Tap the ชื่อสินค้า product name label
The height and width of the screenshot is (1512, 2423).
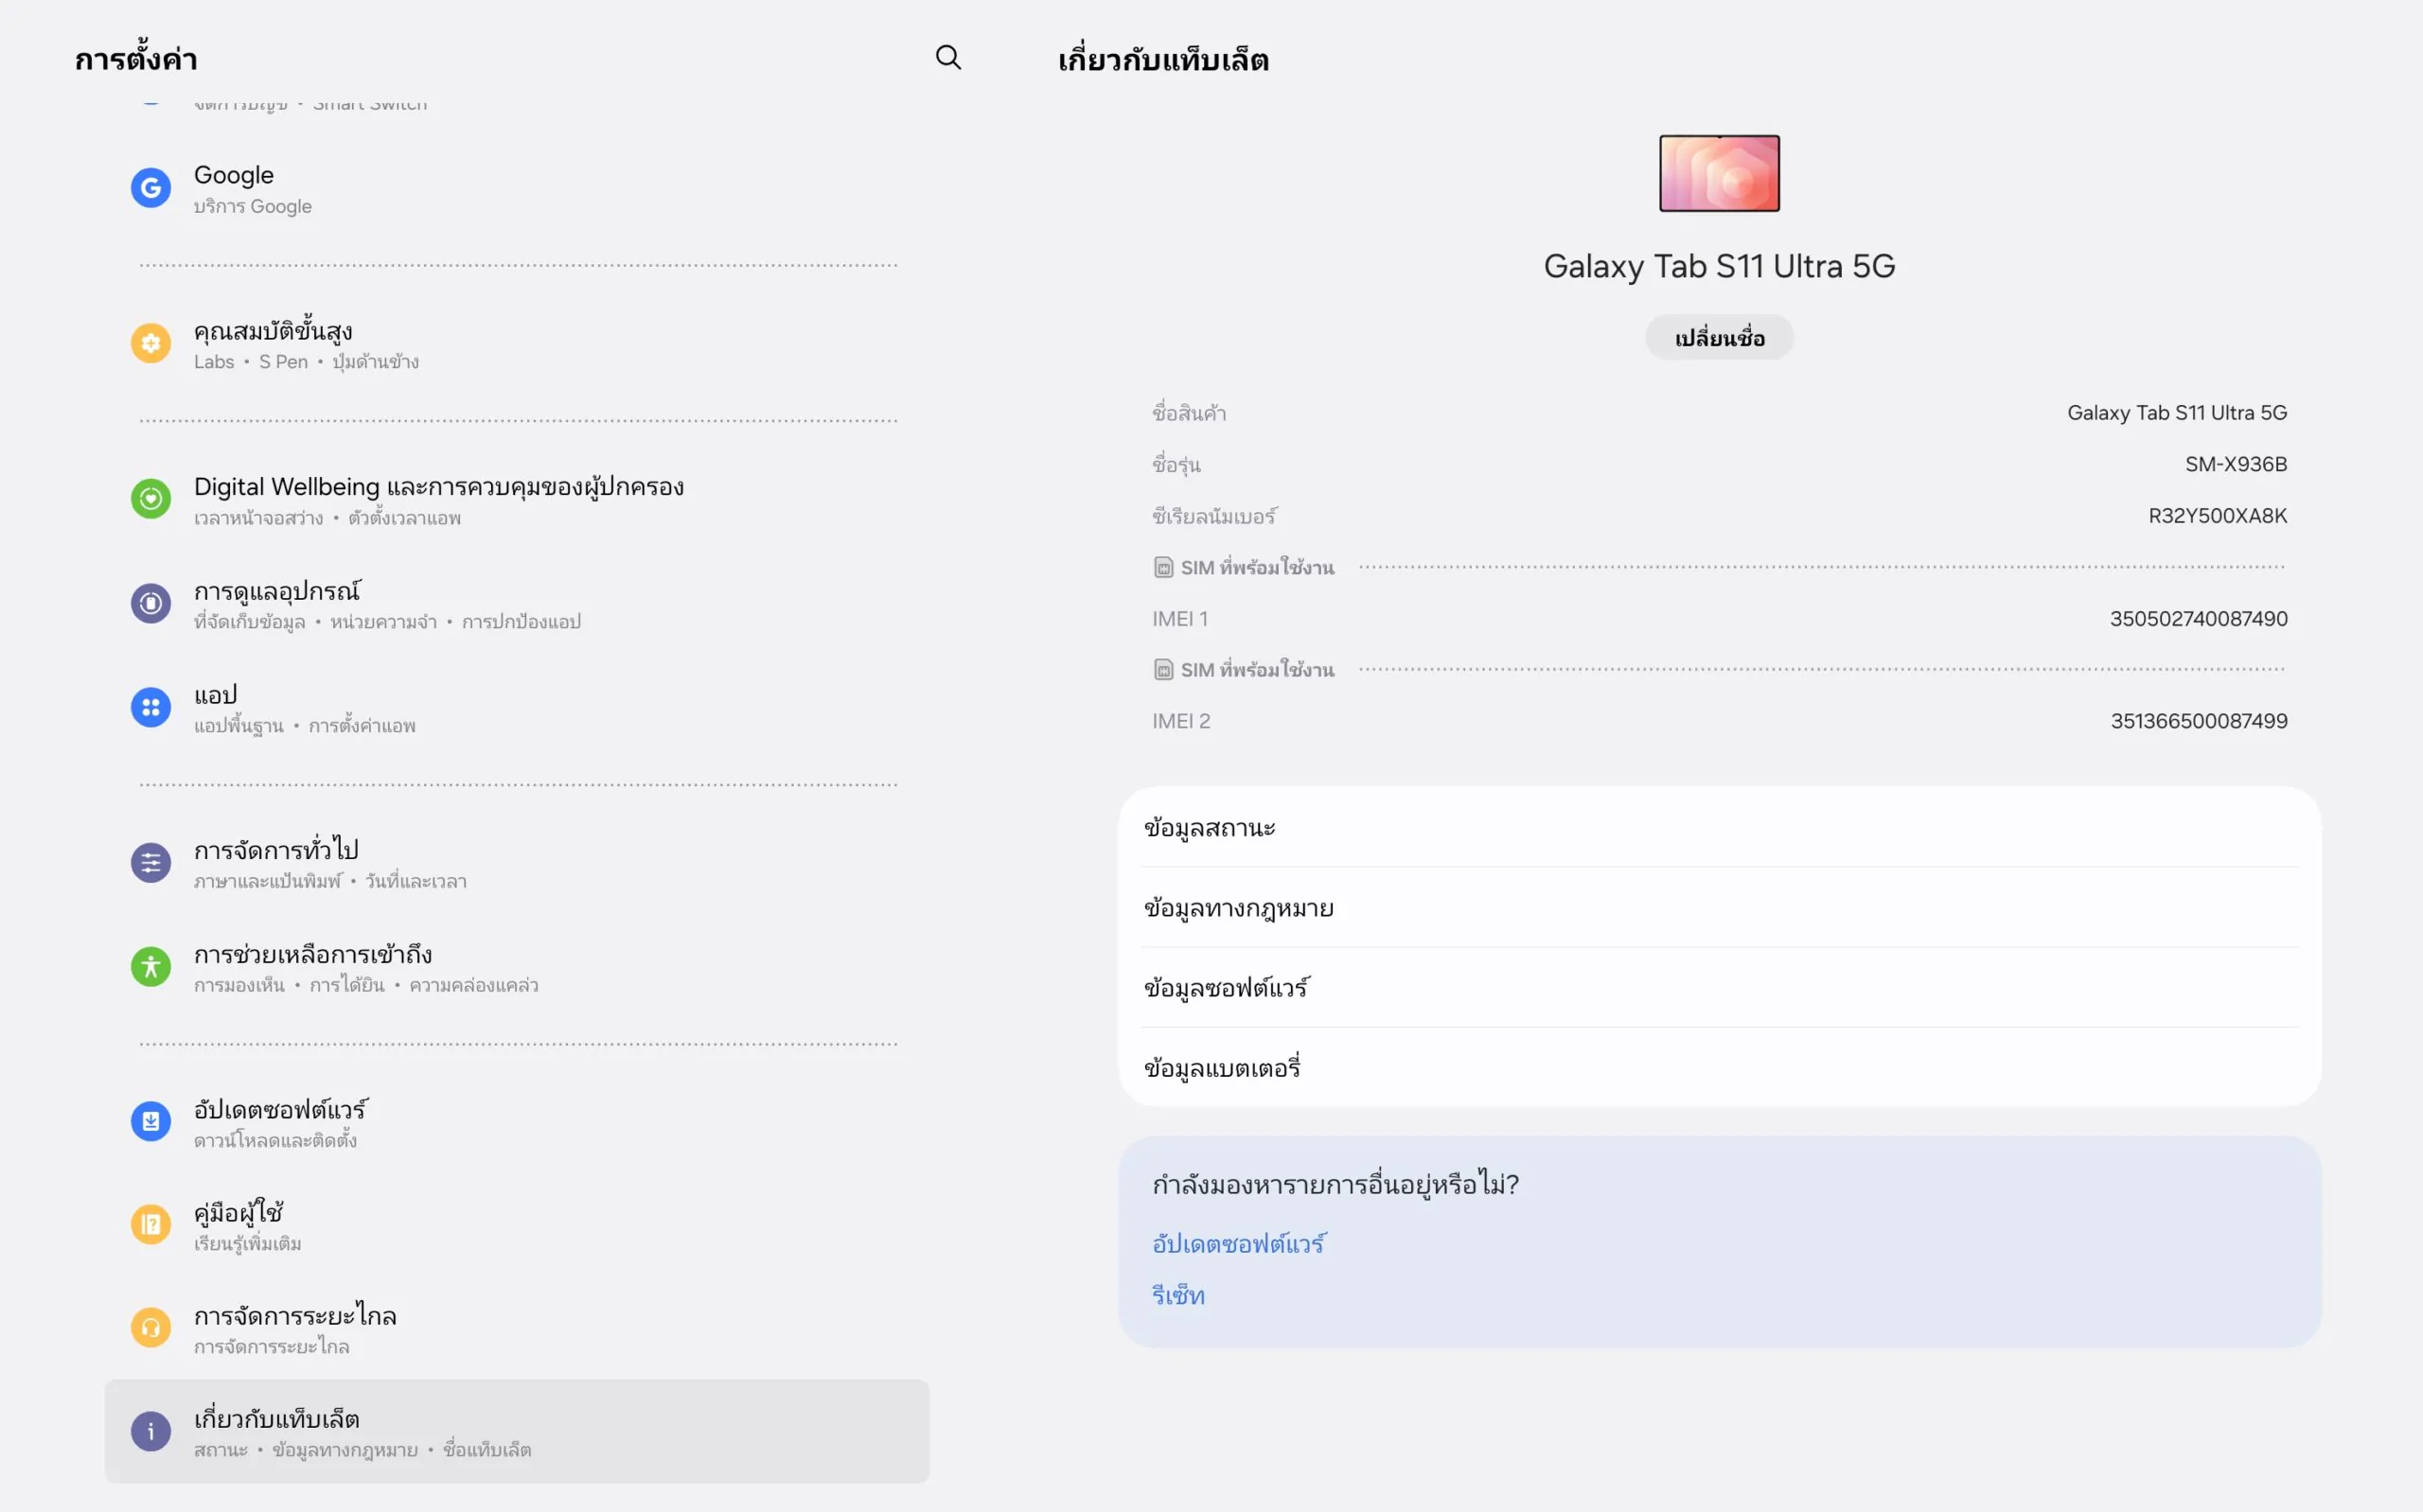pos(1189,413)
